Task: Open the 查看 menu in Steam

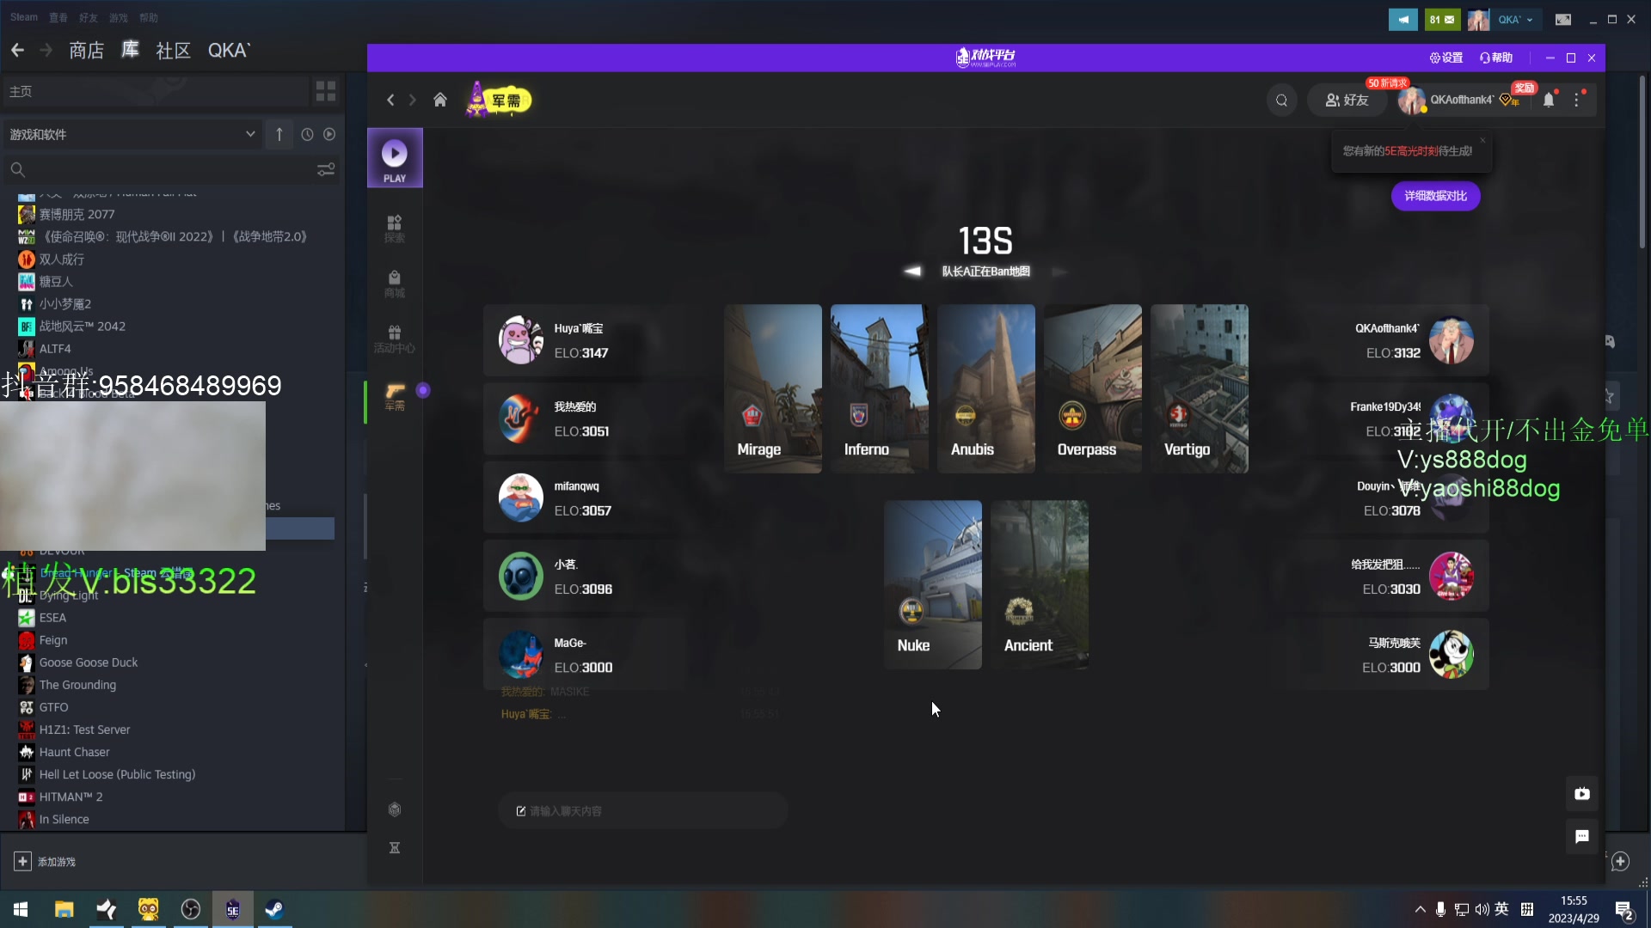Action: point(58,17)
